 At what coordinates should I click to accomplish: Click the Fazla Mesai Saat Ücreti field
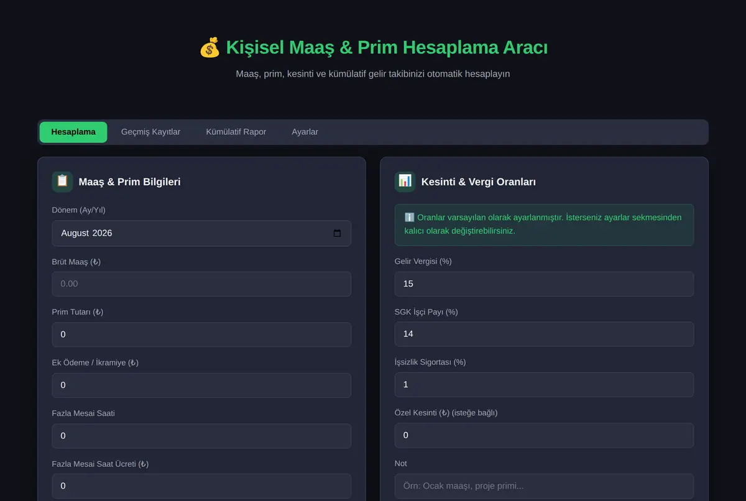click(x=201, y=486)
